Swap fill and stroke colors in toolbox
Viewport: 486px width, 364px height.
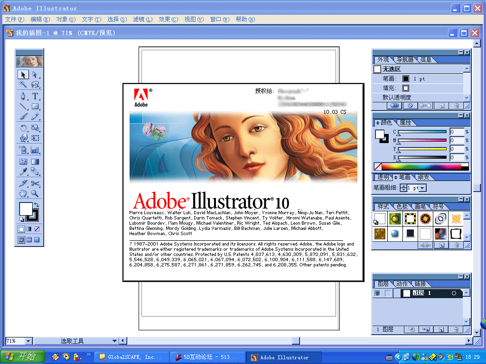pyautogui.click(x=36, y=205)
